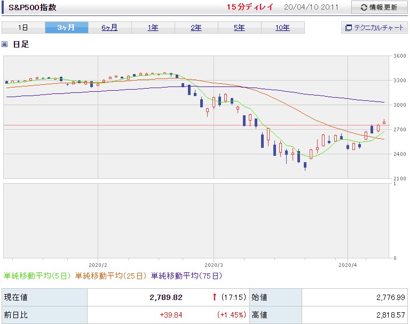Click the (17:15) time text
The width and height of the screenshot is (410, 324).
click(x=233, y=297)
